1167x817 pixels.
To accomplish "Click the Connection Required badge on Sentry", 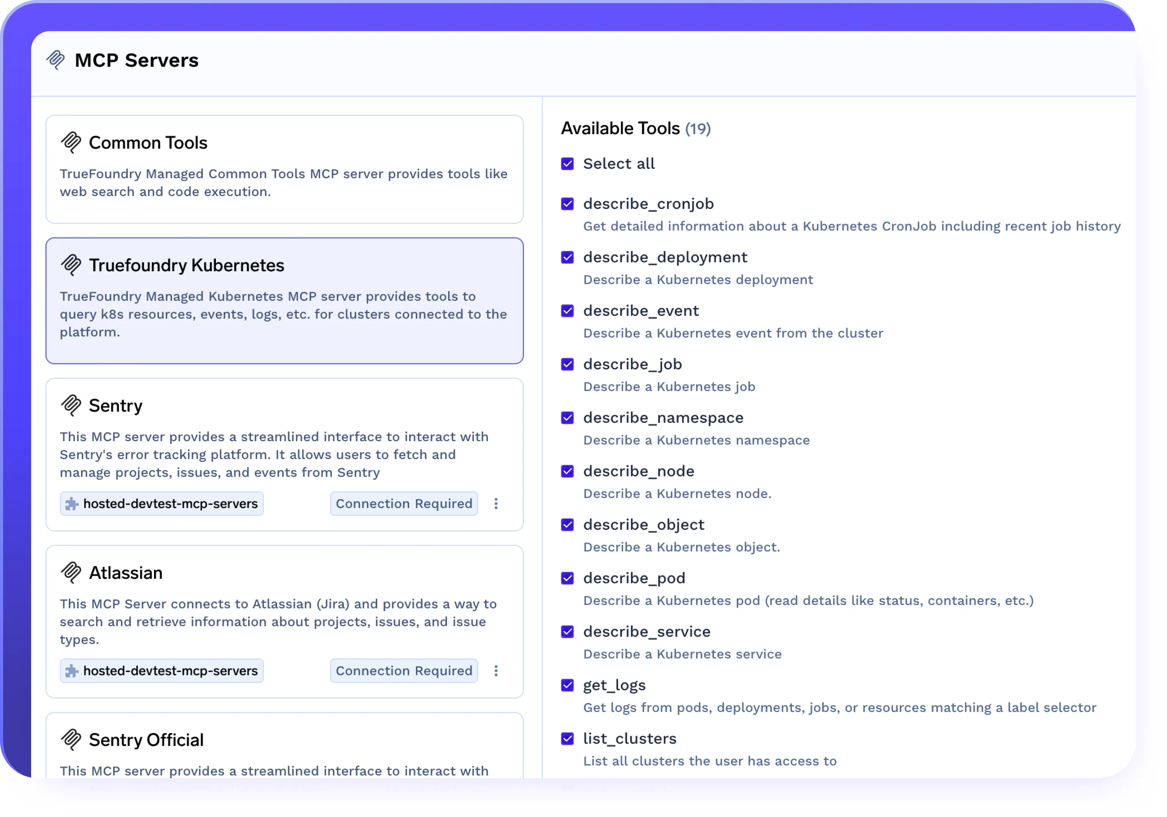I will tap(403, 503).
